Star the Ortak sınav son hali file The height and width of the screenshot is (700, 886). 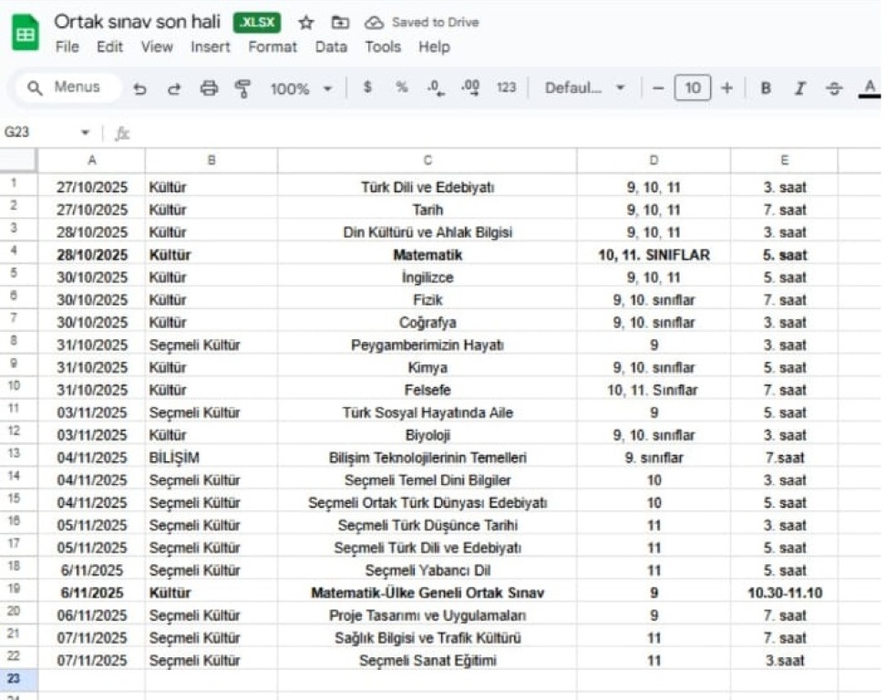[306, 23]
